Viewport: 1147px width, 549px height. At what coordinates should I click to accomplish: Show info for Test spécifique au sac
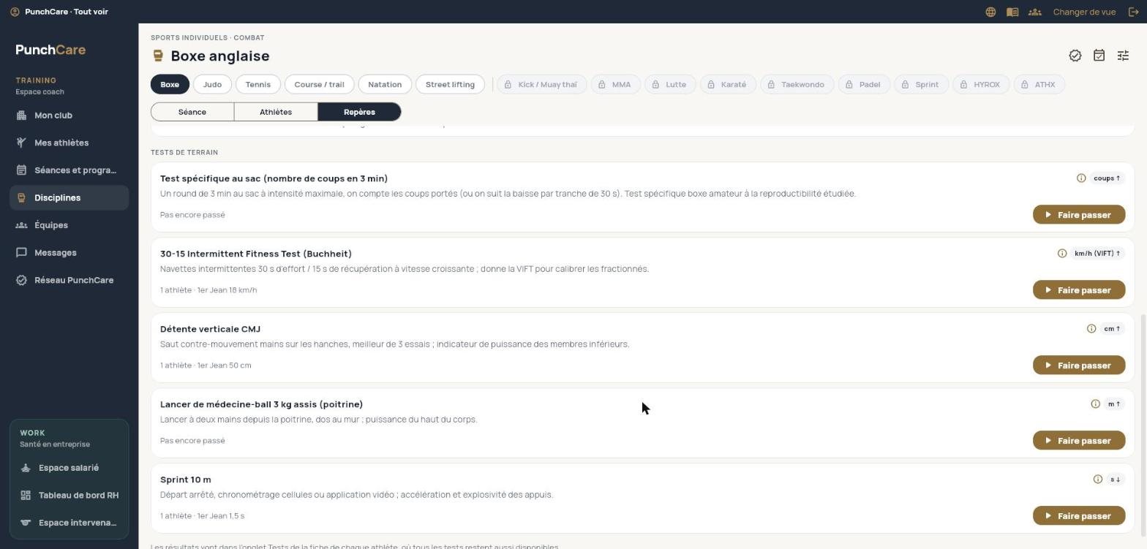click(x=1080, y=178)
